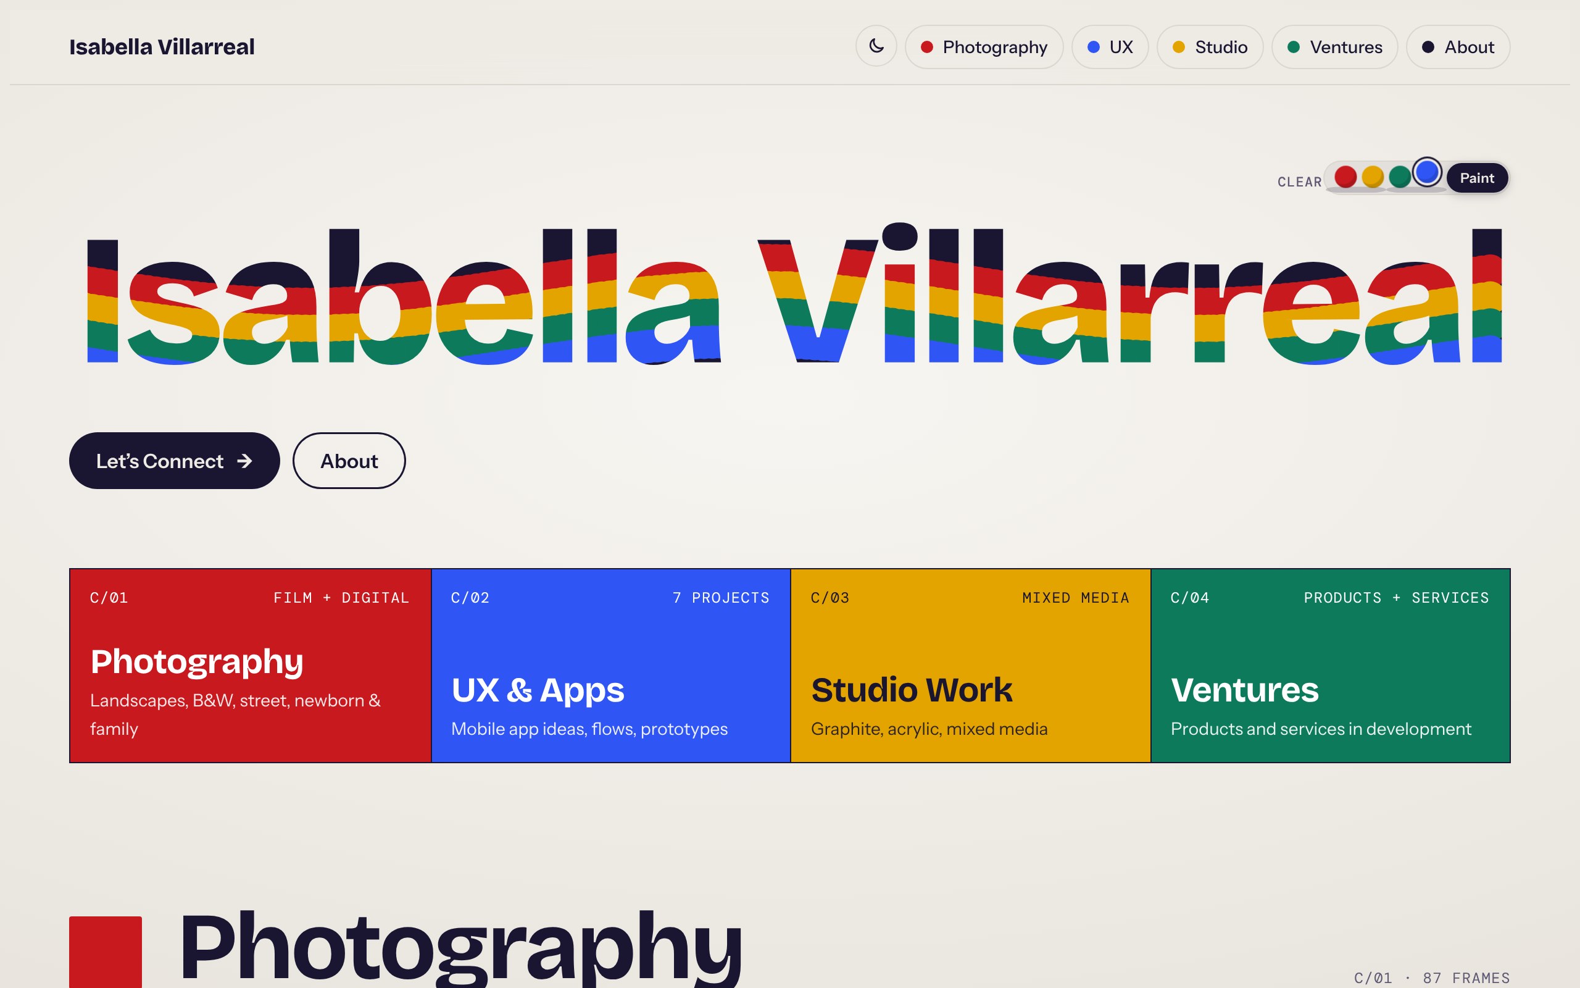Choose the yellow paint swatch
Viewport: 1580px width, 988px height.
coord(1373,177)
